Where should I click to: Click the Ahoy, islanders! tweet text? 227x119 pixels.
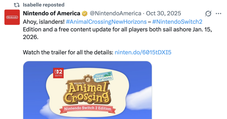[44, 22]
